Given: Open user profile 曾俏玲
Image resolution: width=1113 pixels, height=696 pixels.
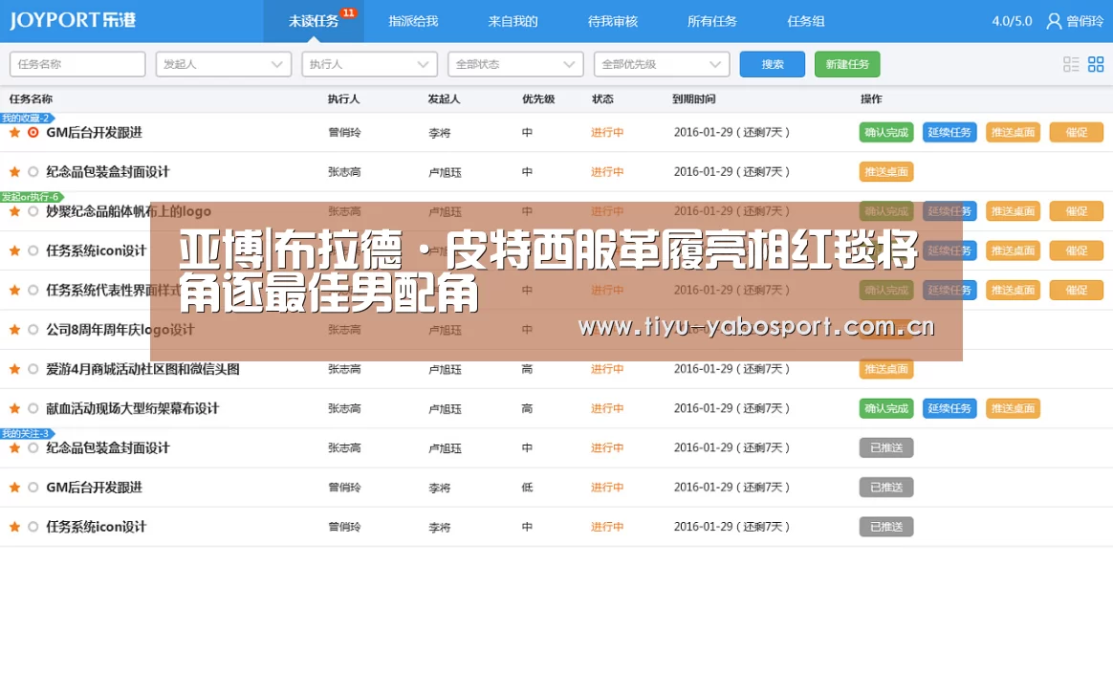Looking at the screenshot, I should pyautogui.click(x=1076, y=21).
